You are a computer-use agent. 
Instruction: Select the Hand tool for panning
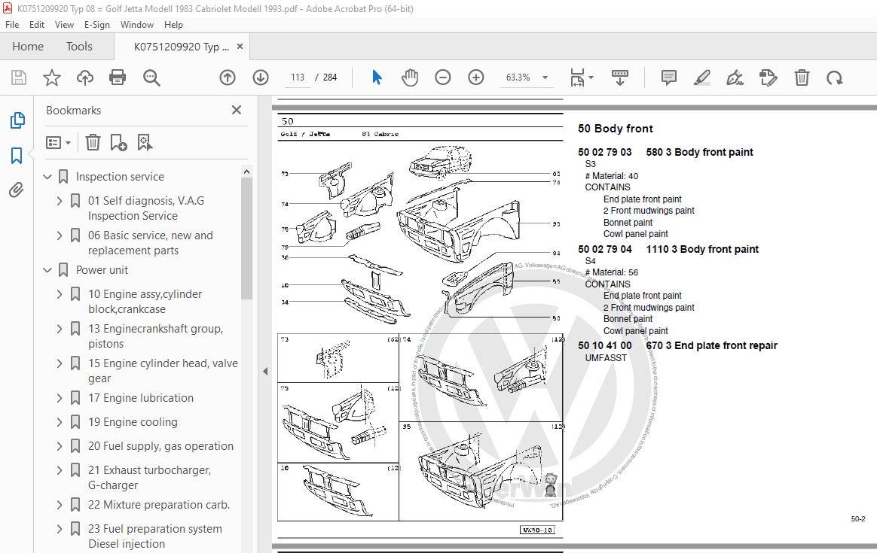(x=409, y=77)
